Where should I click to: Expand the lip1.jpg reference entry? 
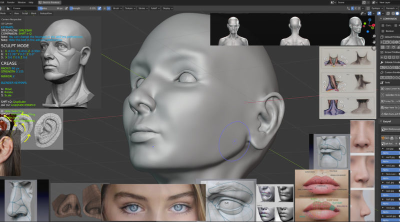tap(382, 183)
